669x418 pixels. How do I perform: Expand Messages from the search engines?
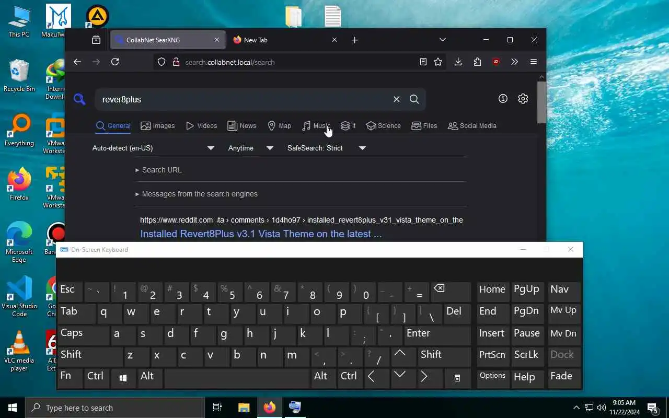[196, 194]
